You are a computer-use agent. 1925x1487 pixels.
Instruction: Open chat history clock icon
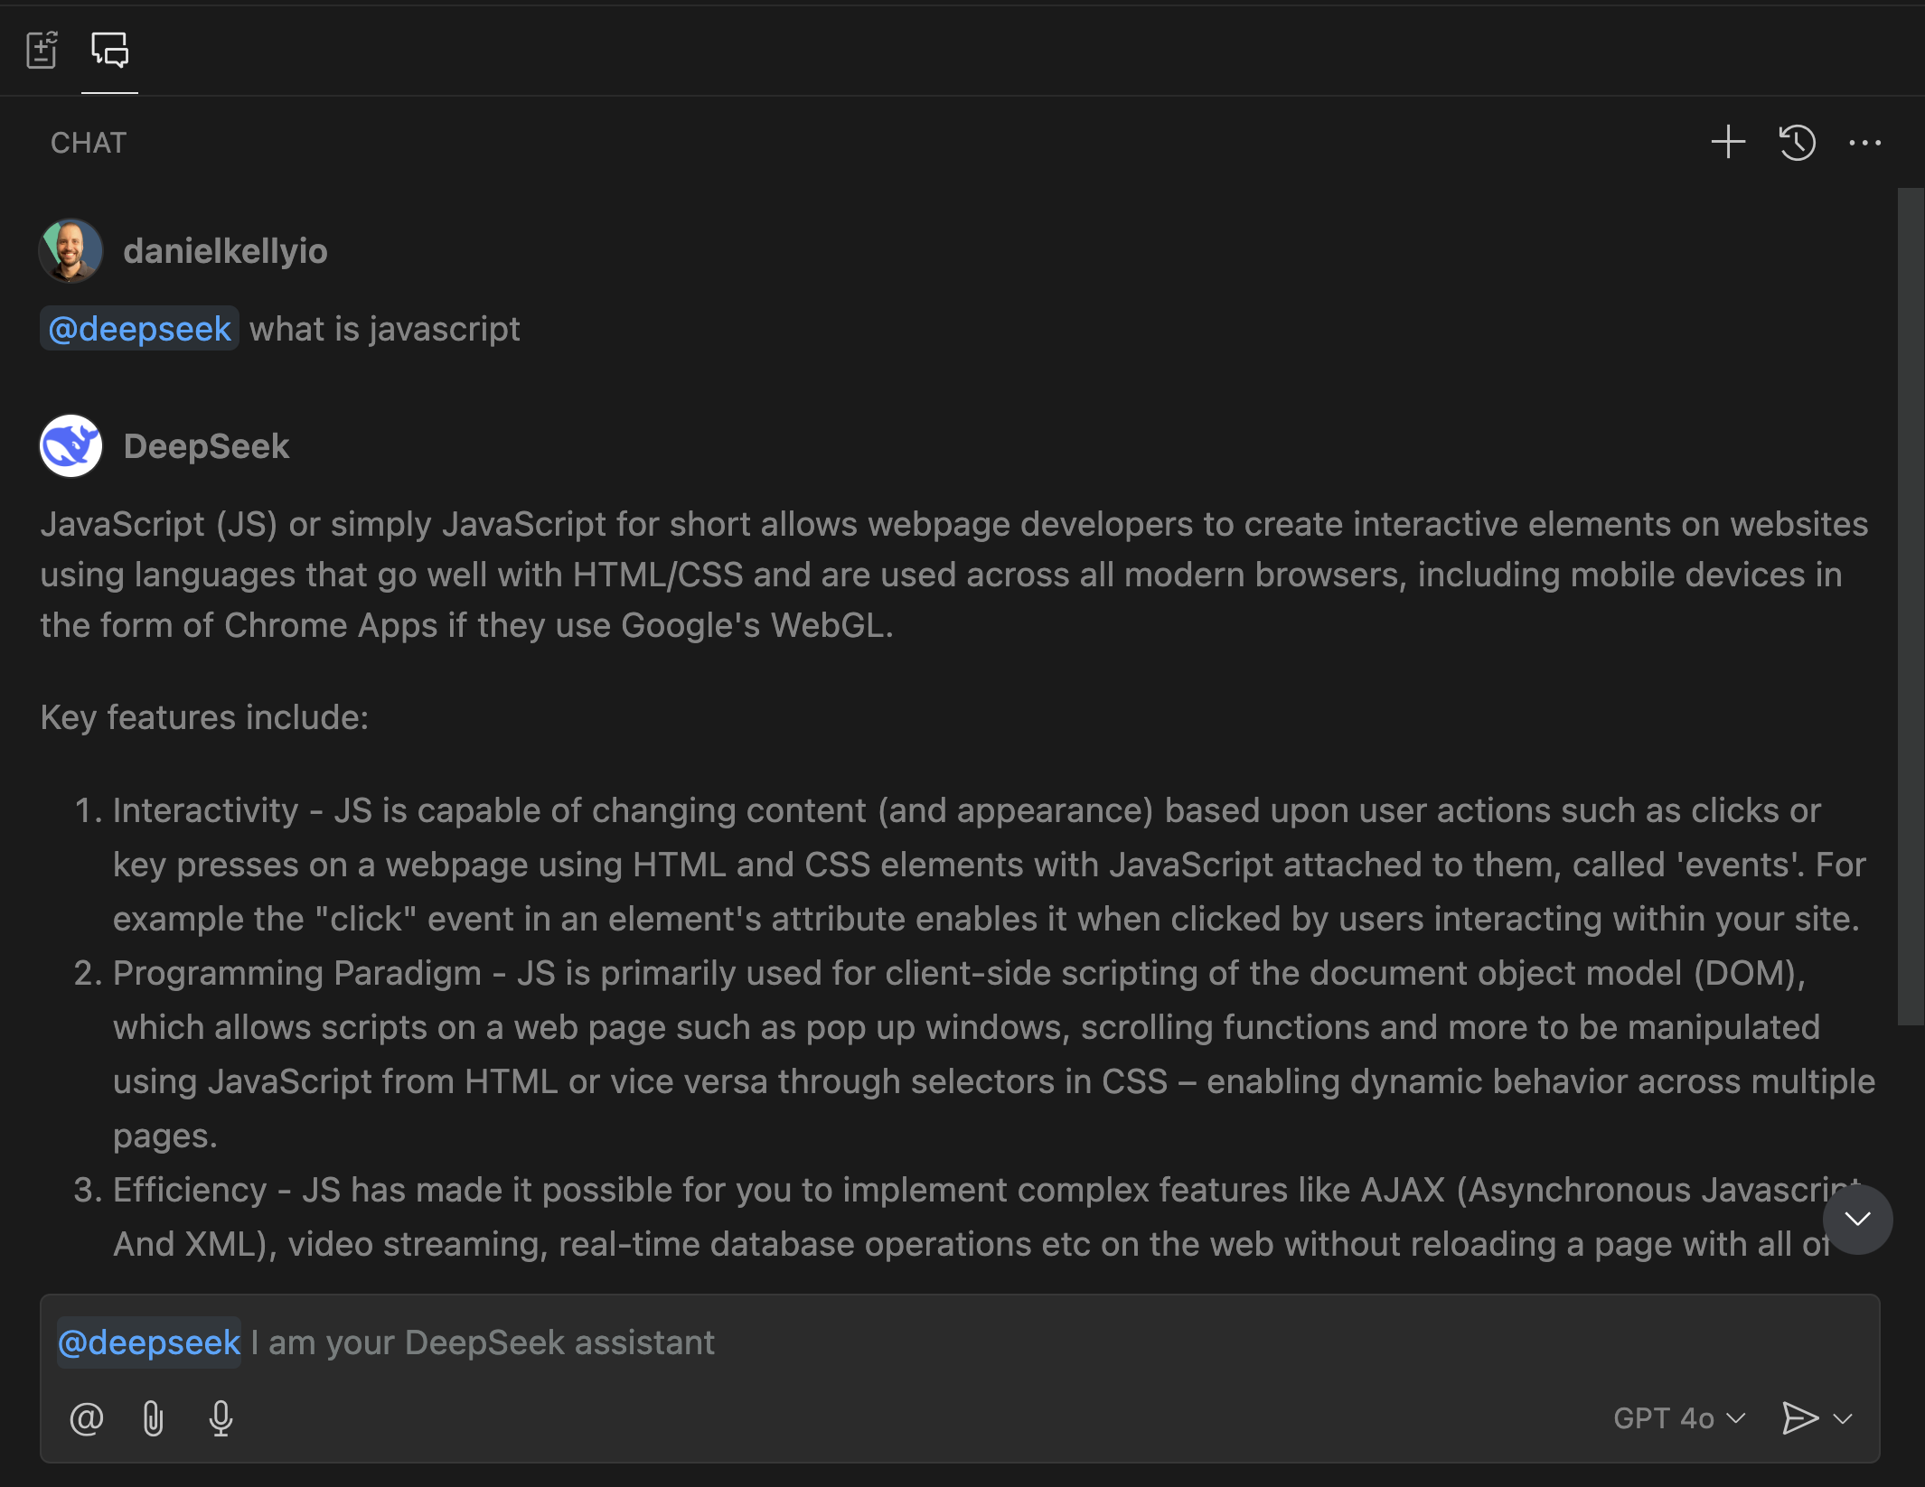[1797, 143]
